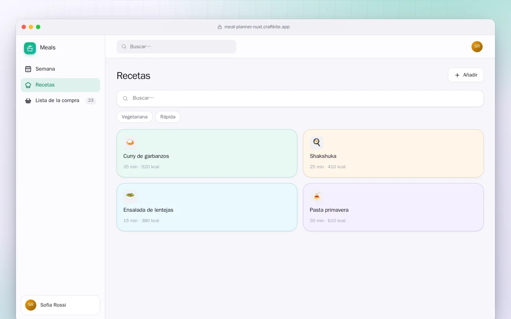Click the calendar icon beside Semana
The image size is (511, 319).
click(28, 69)
